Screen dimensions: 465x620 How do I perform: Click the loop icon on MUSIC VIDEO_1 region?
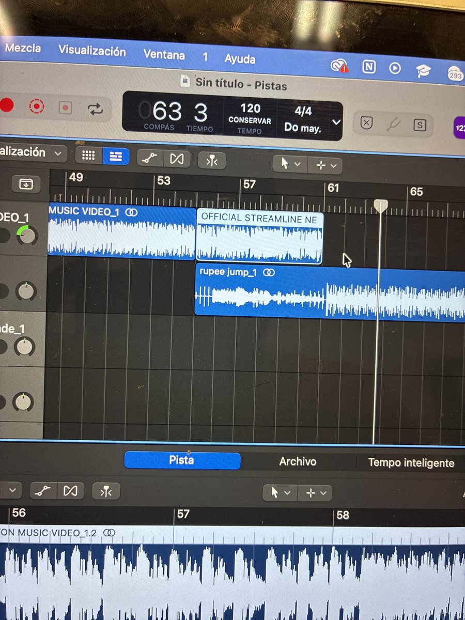[x=131, y=212]
